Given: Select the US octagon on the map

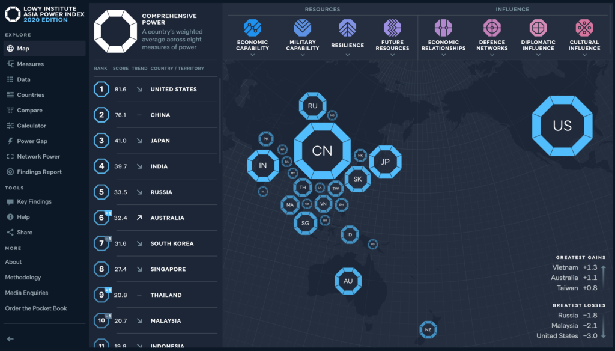Looking at the screenshot, I should coord(562,126).
